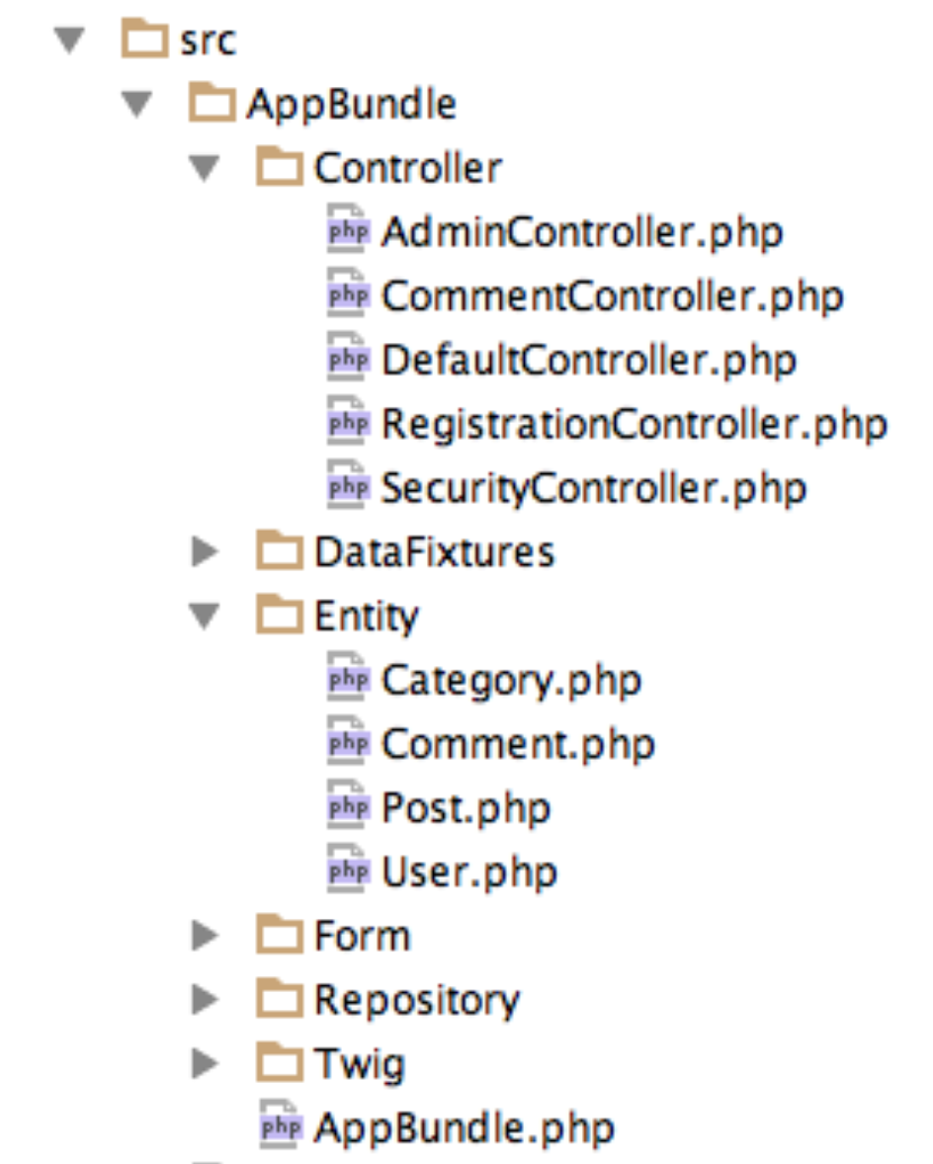
Task: Select DefaultController.php in the tree
Action: pos(588,361)
